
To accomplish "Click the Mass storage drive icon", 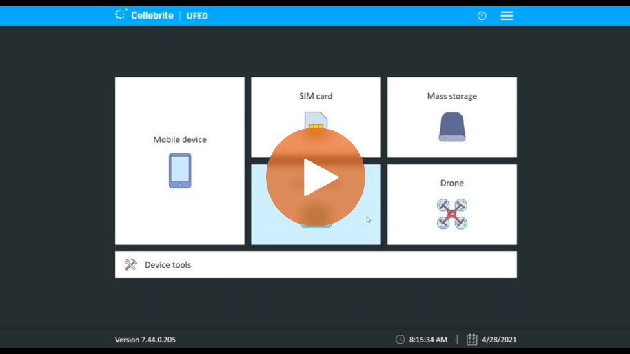I will pyautogui.click(x=451, y=127).
